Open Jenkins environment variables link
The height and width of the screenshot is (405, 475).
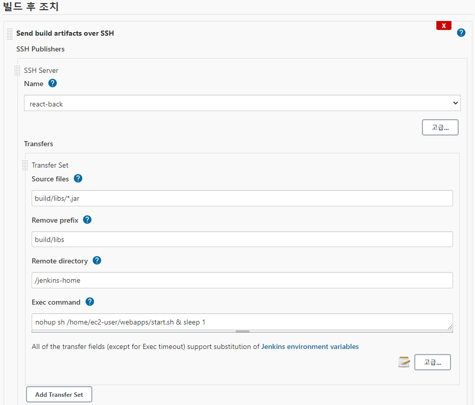pos(310,346)
